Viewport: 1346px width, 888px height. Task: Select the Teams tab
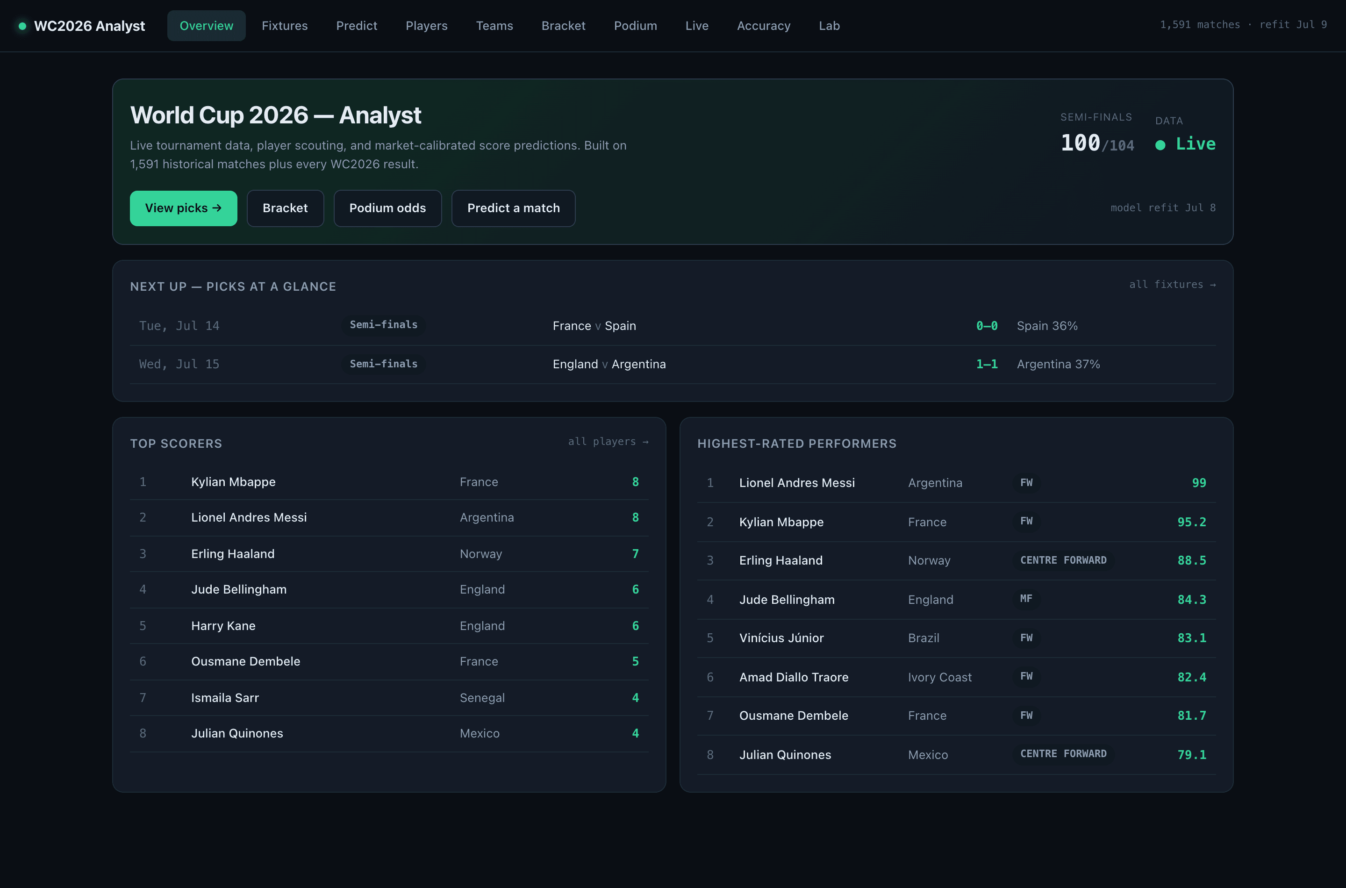click(x=494, y=26)
